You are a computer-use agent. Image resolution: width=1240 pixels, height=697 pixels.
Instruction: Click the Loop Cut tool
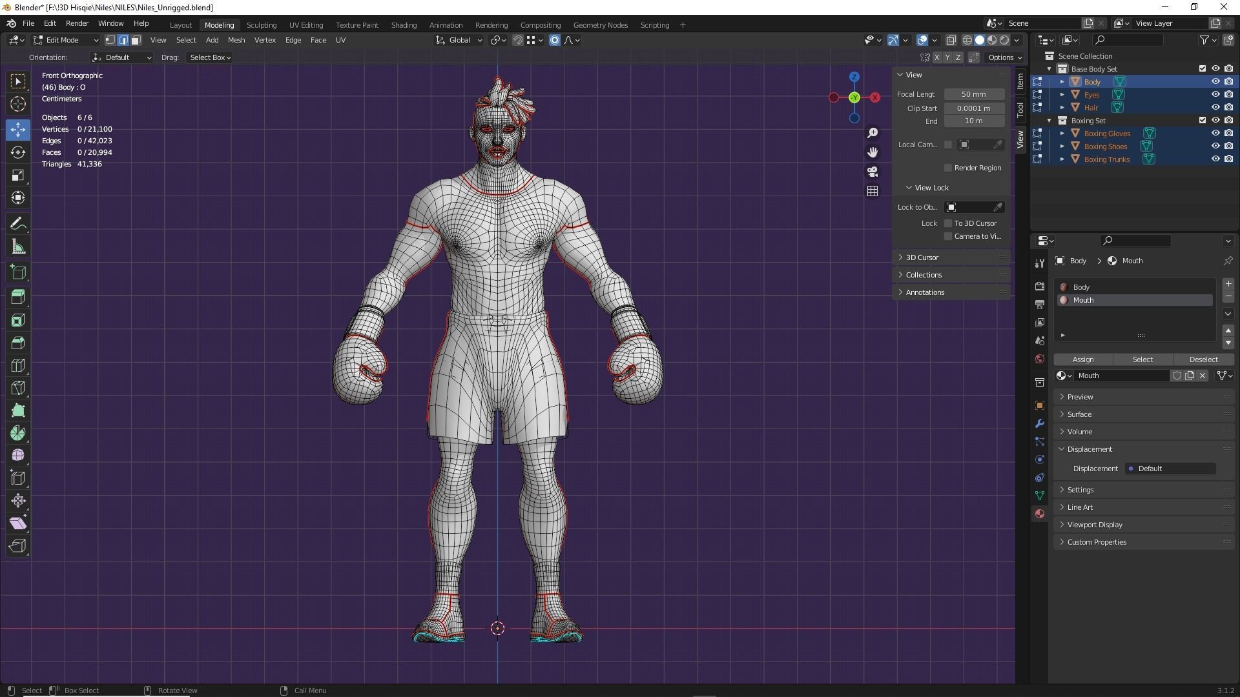[x=18, y=365]
